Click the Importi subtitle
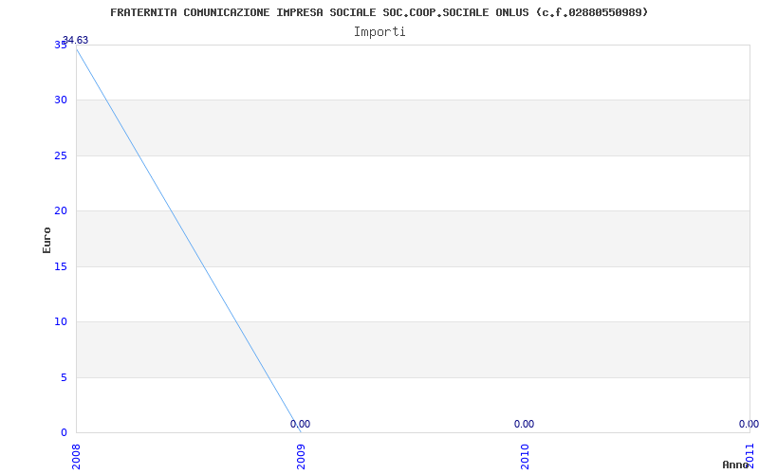Screen dimensions: 759x474 (379, 32)
